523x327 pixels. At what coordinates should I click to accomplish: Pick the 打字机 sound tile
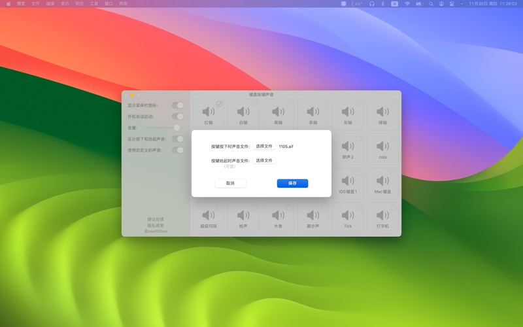click(x=382, y=218)
